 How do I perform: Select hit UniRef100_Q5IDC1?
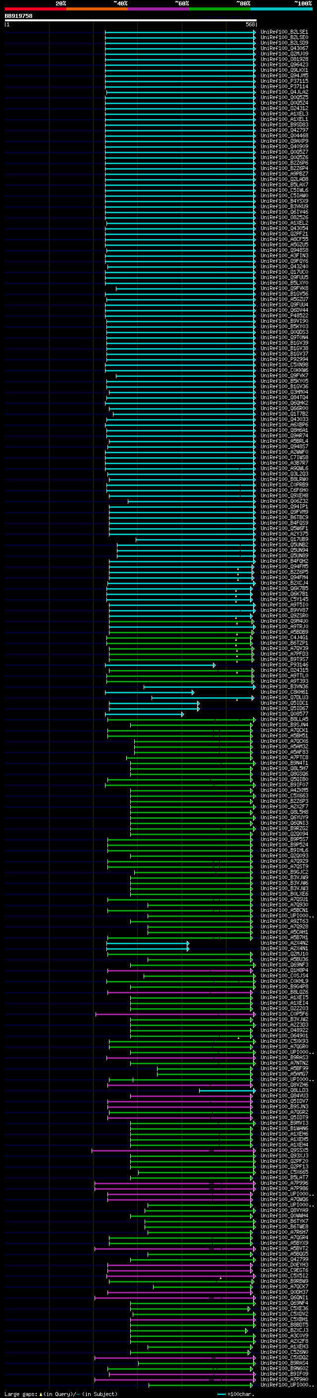pyautogui.click(x=284, y=703)
